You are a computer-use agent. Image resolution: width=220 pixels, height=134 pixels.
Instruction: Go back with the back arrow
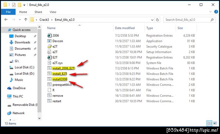[x=6, y=19]
